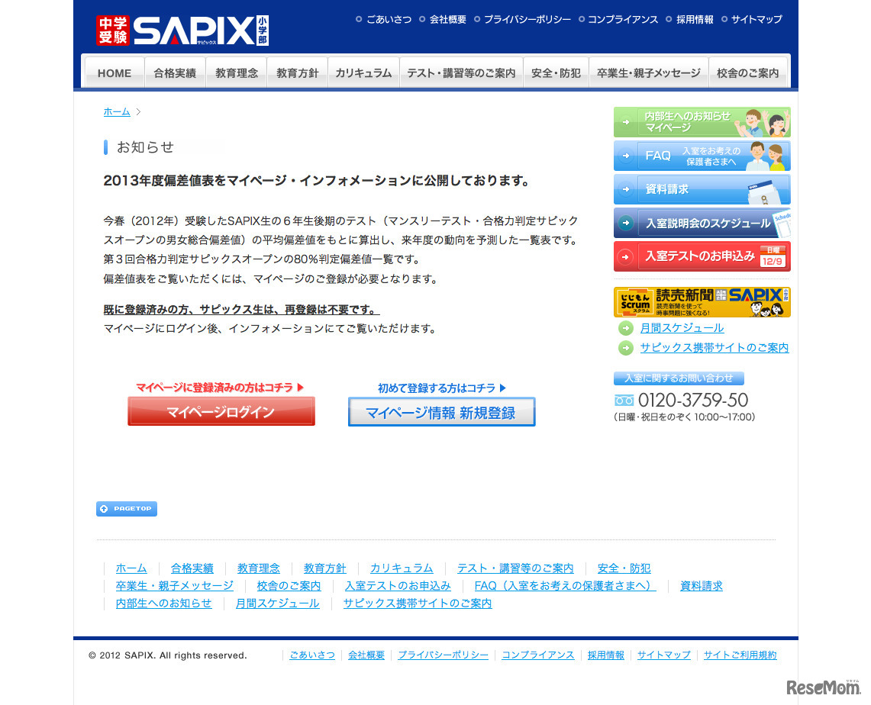871x705 pixels.
Task: Click 採用情報 in the top header links
Action: 695,19
